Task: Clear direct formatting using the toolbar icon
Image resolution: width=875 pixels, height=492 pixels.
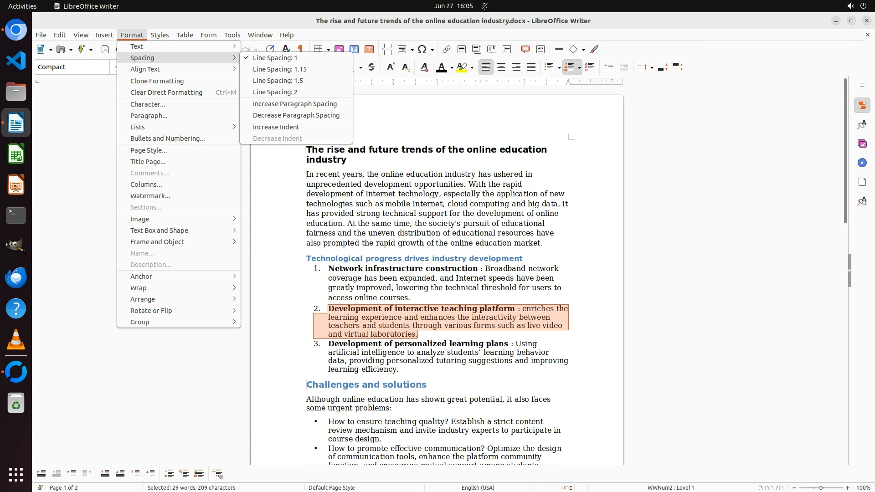Action: [424, 67]
